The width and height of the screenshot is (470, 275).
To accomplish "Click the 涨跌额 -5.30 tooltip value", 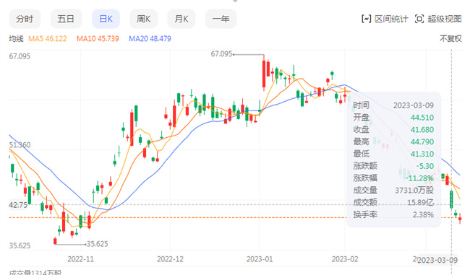I will (424, 166).
